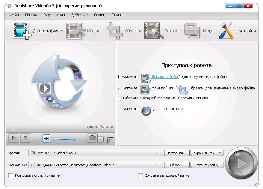The height and width of the screenshot is (189, 263).
Task: Open snapshot options dropdown arrow
Action: pyautogui.click(x=100, y=139)
